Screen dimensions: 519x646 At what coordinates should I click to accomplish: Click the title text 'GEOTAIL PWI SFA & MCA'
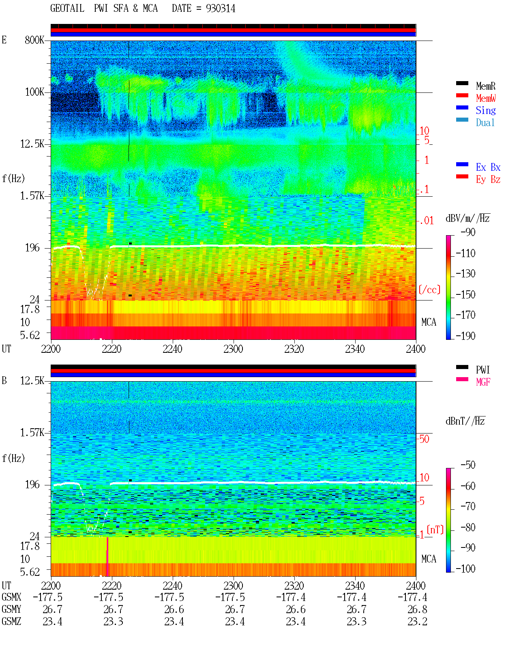coord(104,8)
